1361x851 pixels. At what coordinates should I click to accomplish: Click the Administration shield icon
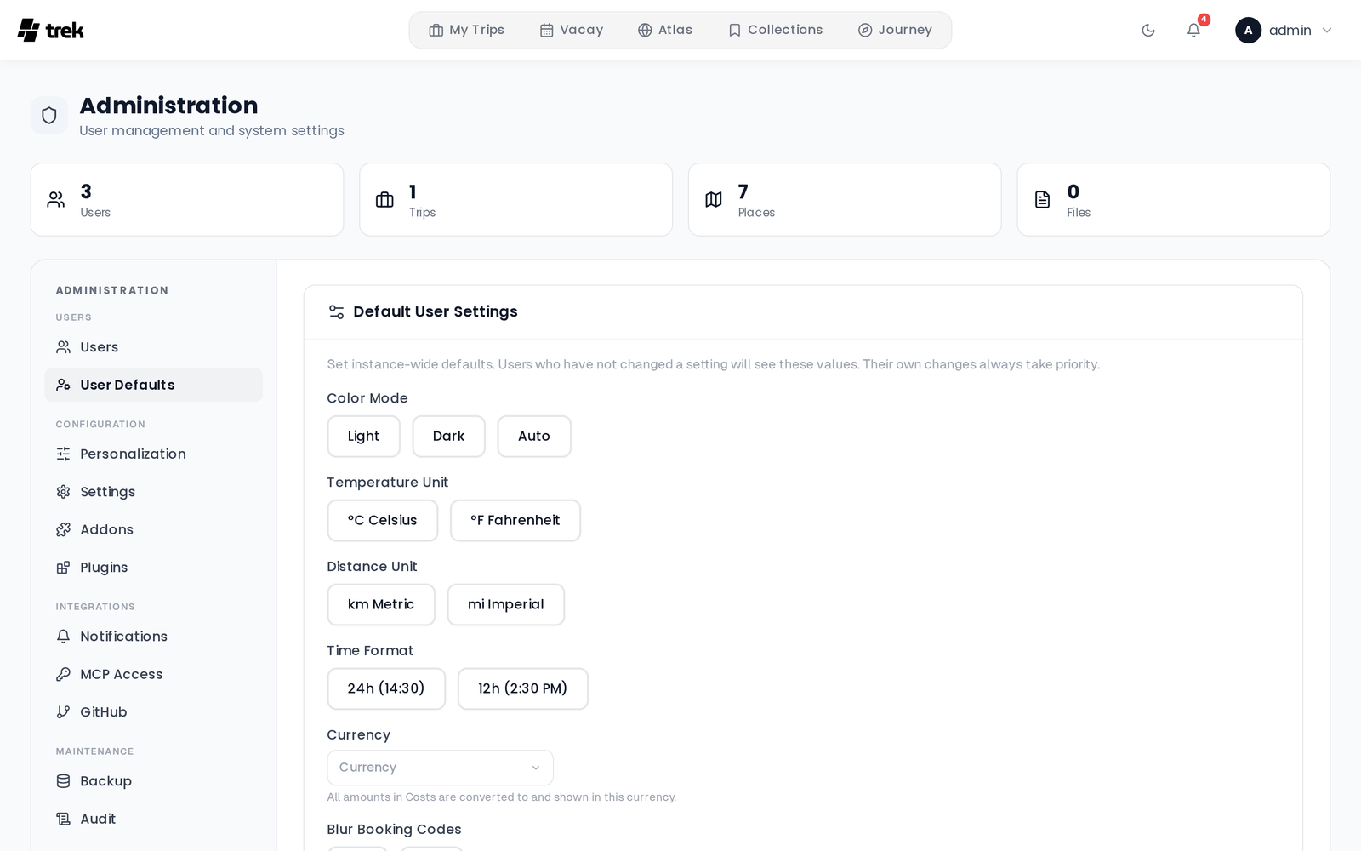coord(49,115)
